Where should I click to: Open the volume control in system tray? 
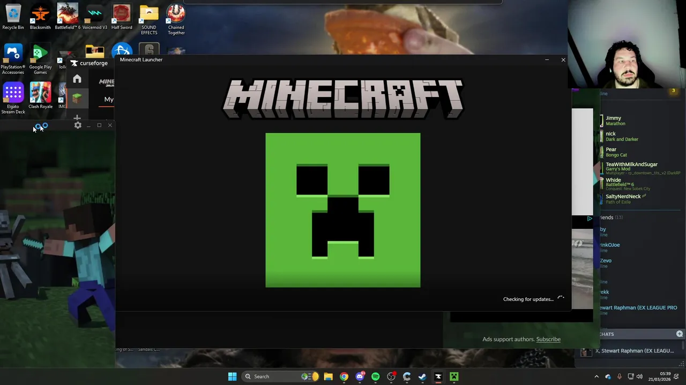[639, 376]
